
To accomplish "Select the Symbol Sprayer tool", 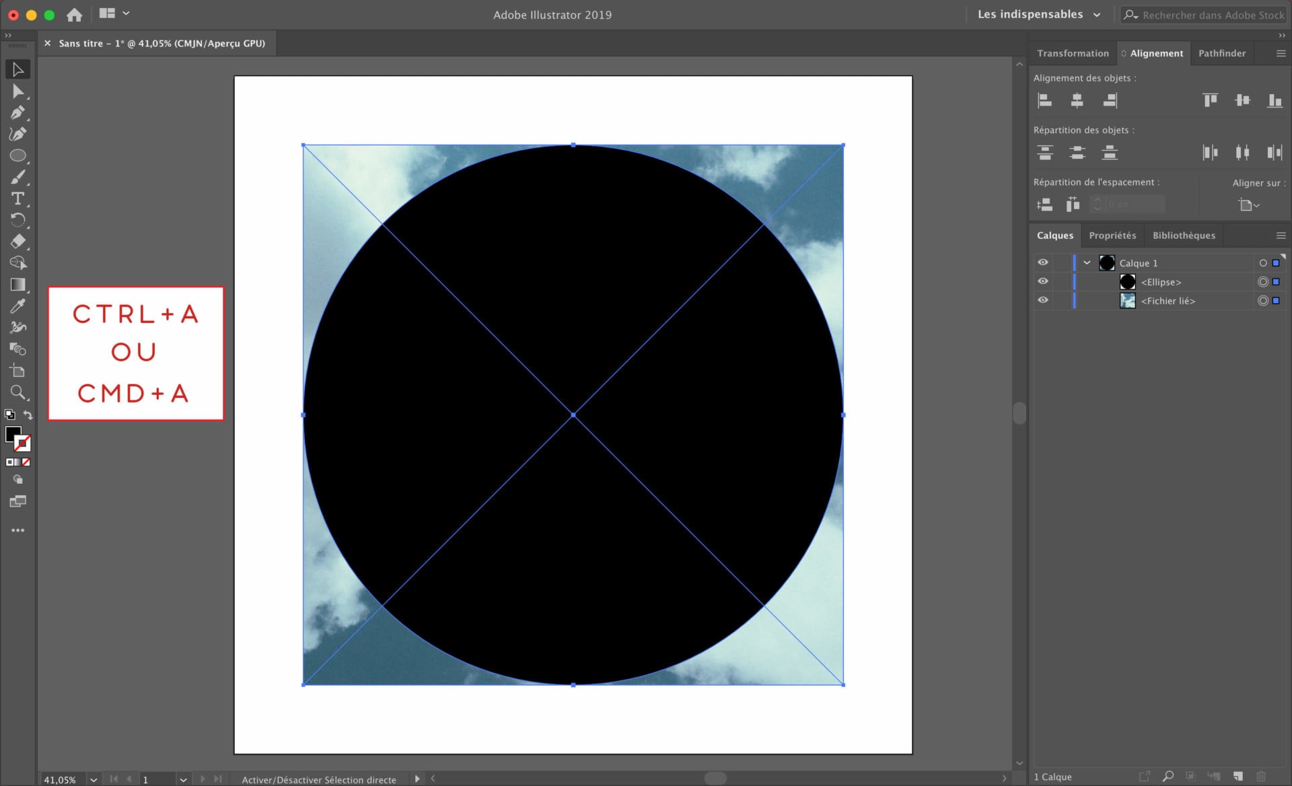I will click(17, 328).
